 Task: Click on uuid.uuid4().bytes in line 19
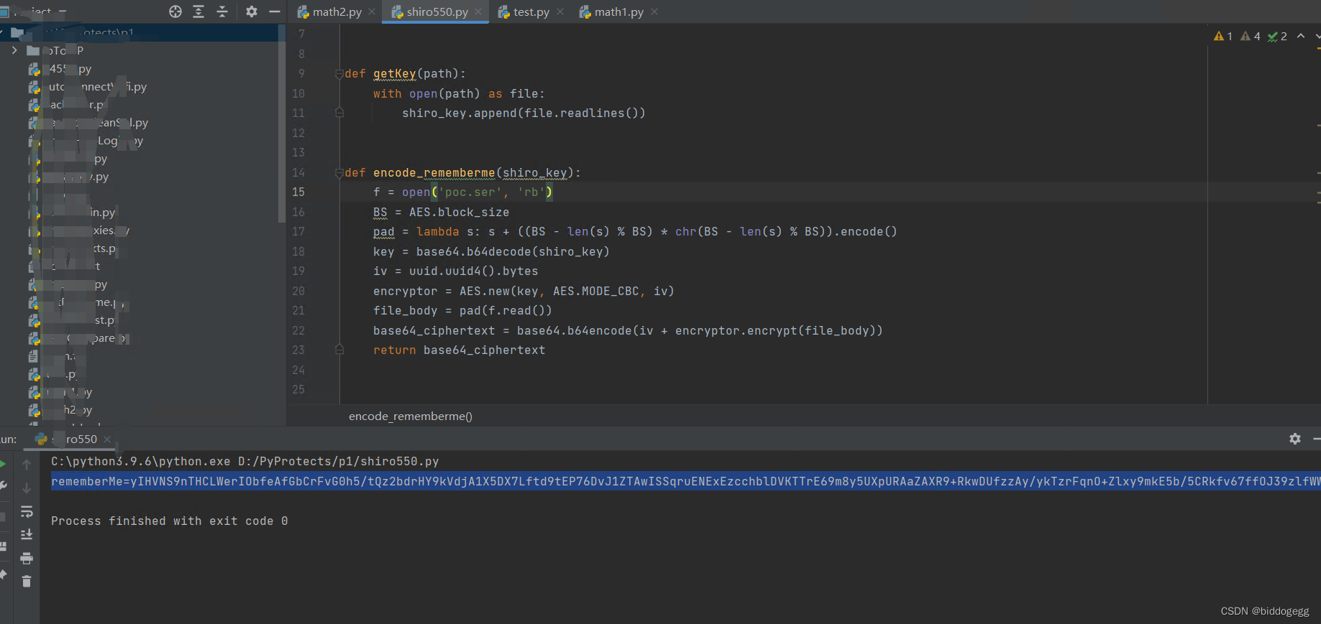click(473, 271)
